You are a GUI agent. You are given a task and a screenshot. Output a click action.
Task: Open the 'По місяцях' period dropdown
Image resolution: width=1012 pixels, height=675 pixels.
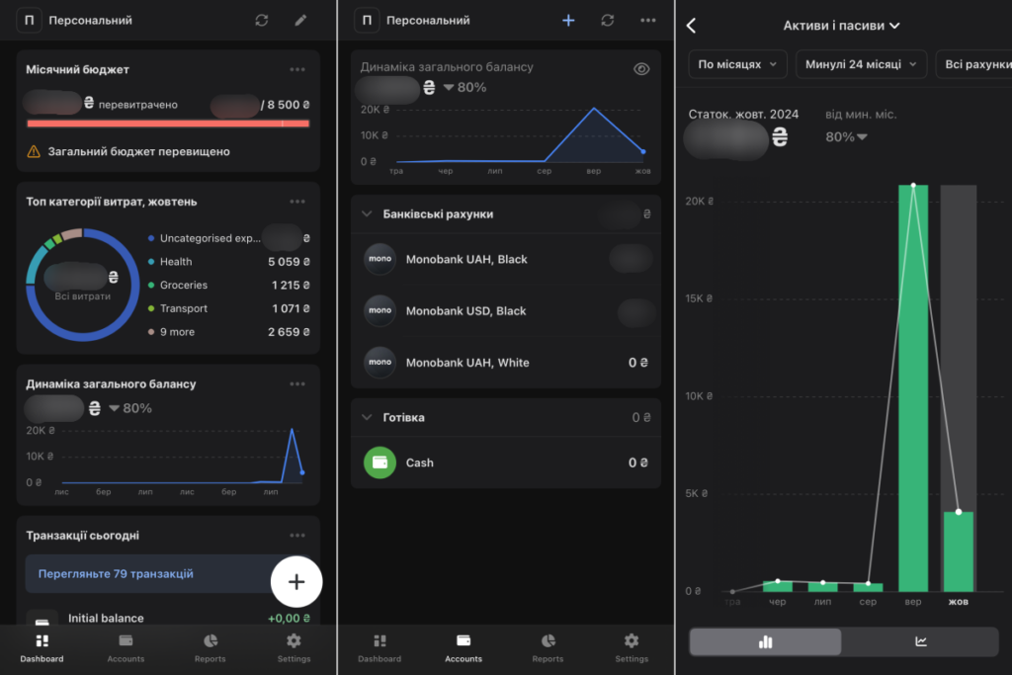[x=737, y=64]
